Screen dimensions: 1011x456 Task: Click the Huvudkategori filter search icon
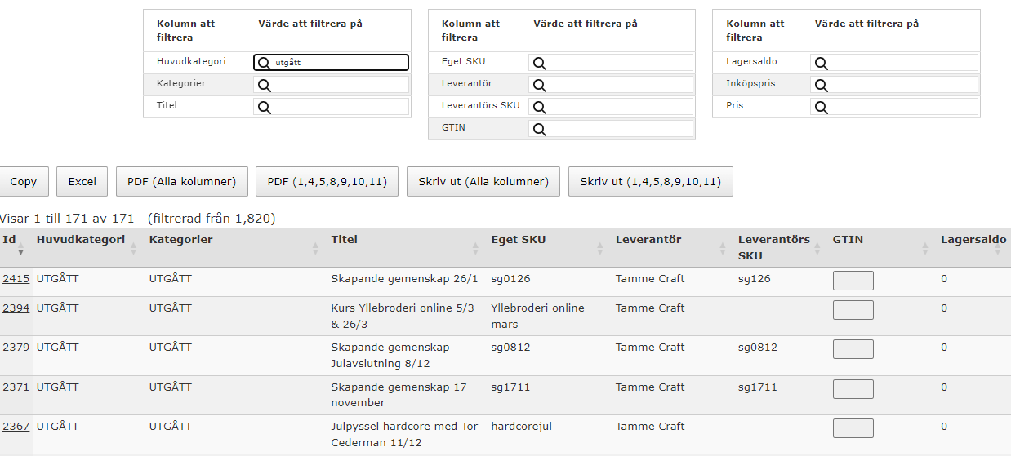click(264, 63)
